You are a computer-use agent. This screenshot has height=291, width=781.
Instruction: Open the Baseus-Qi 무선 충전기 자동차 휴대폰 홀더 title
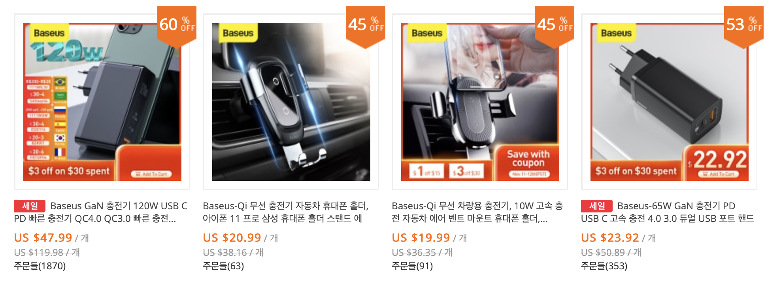tap(286, 212)
